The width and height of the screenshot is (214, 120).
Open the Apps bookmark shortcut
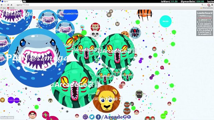click(x=3, y=8)
